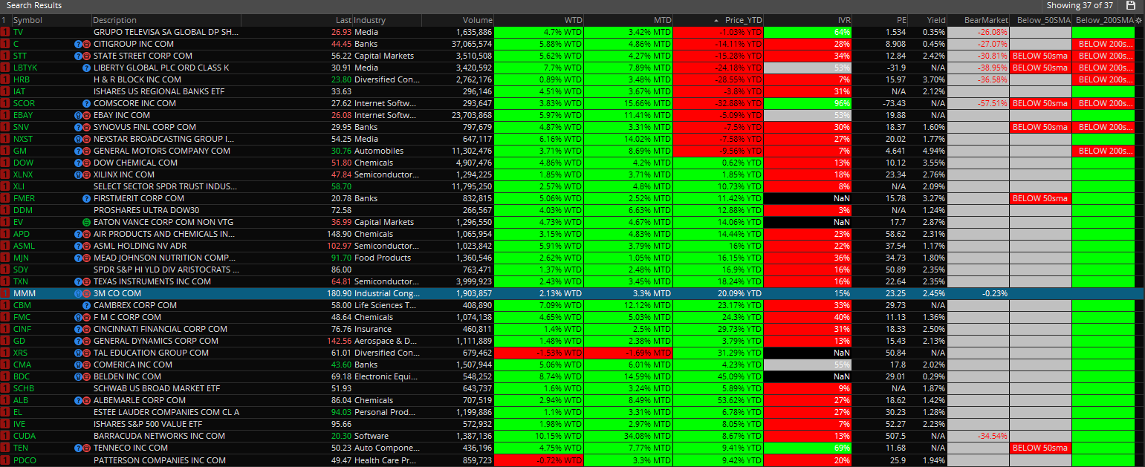Sort the table by the Industry column header
Image resolution: width=1145 pixels, height=467 pixels.
369,20
